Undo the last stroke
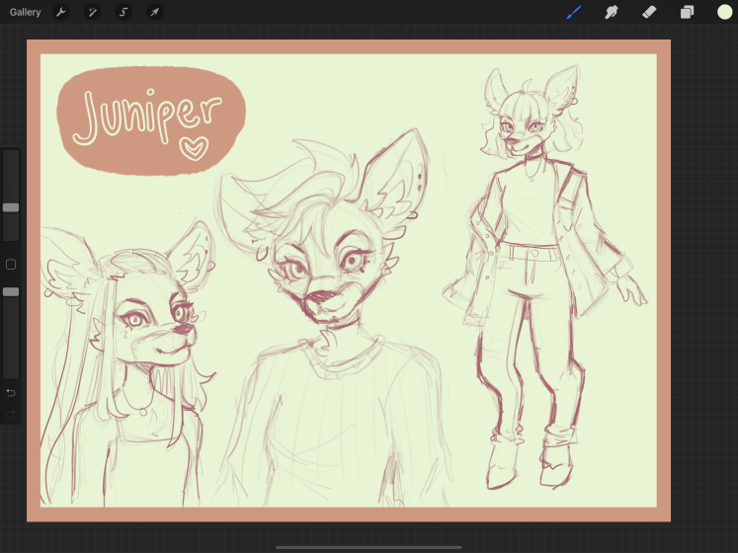This screenshot has width=738, height=553. point(11,392)
